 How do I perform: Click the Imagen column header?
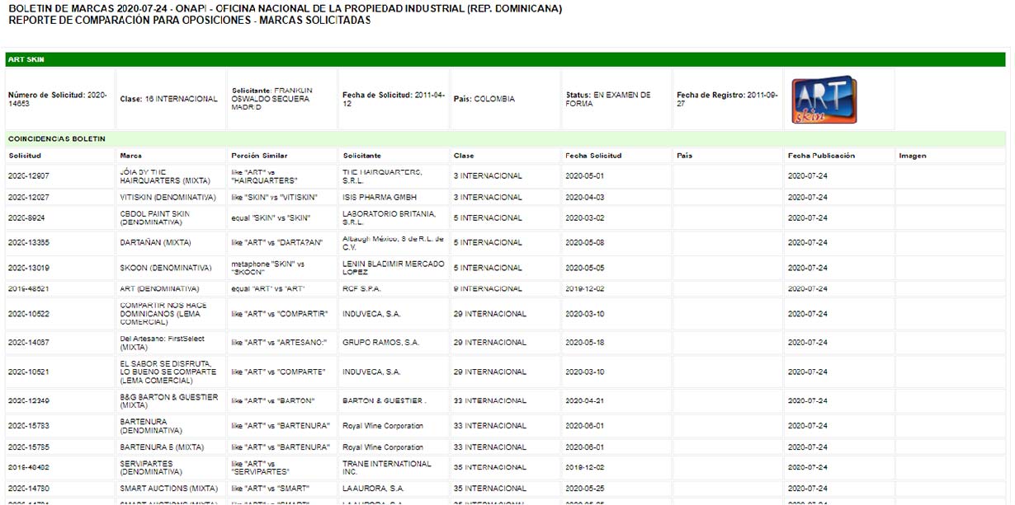click(x=912, y=156)
